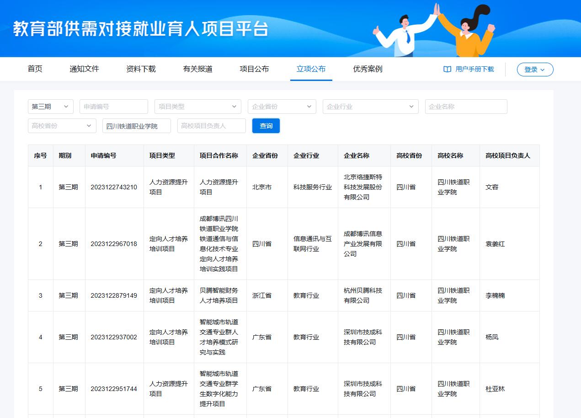Image resolution: width=581 pixels, height=418 pixels.
Task: Select the 立项公布 tab
Action: point(311,69)
